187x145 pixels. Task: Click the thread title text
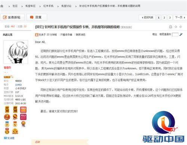click(x=77, y=27)
